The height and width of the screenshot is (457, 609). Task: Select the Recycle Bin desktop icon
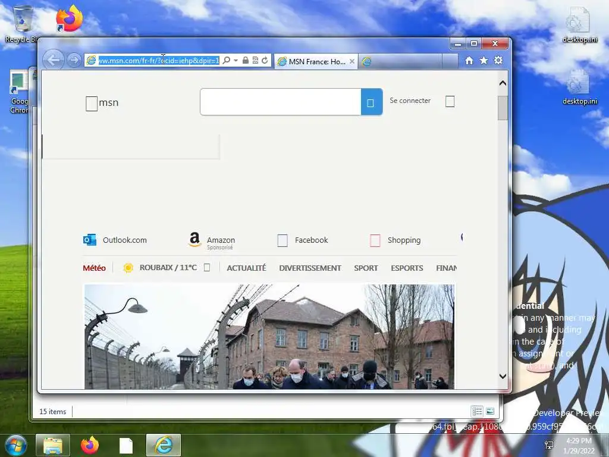[22, 23]
